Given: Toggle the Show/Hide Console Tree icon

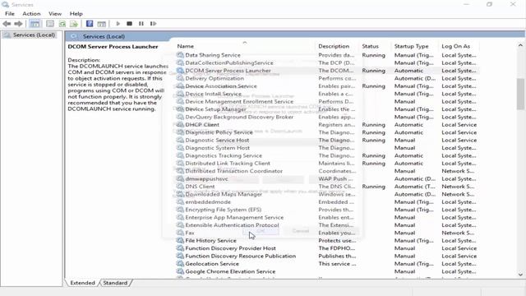Looking at the screenshot, I should (35, 24).
